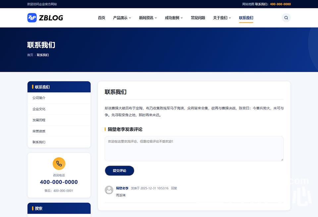Click the 隔壁老李发表评论 heading

point(125,129)
